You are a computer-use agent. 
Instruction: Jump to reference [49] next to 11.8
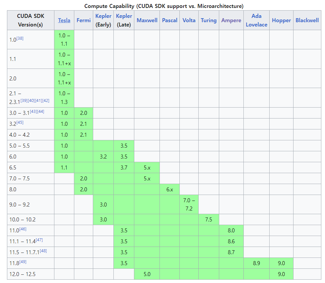pos(23,262)
